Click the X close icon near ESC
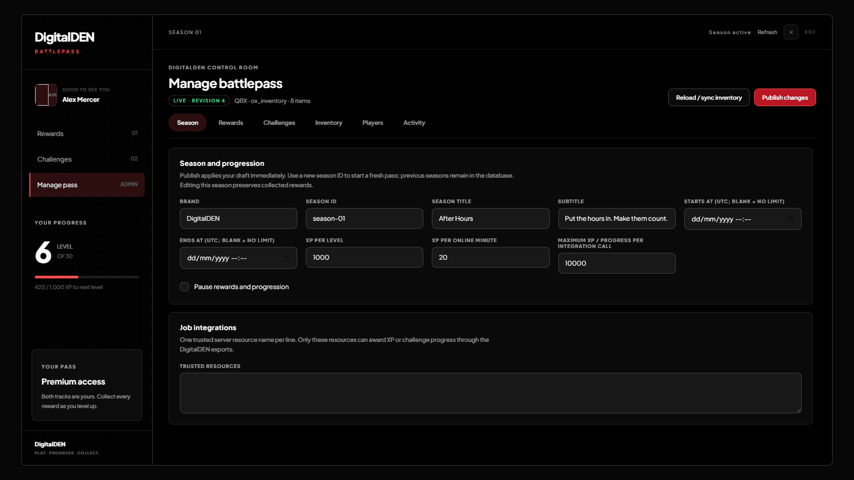This screenshot has width=854, height=480. (791, 32)
